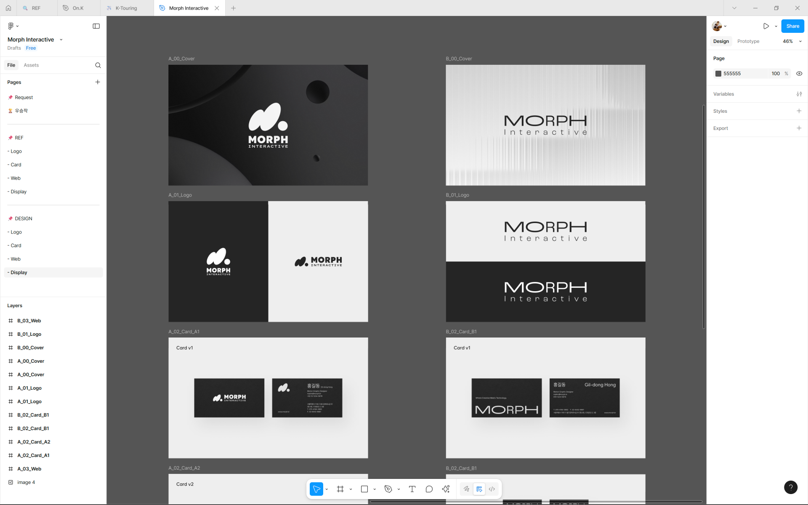Click the blue Share button
The height and width of the screenshot is (505, 808).
[x=792, y=26]
